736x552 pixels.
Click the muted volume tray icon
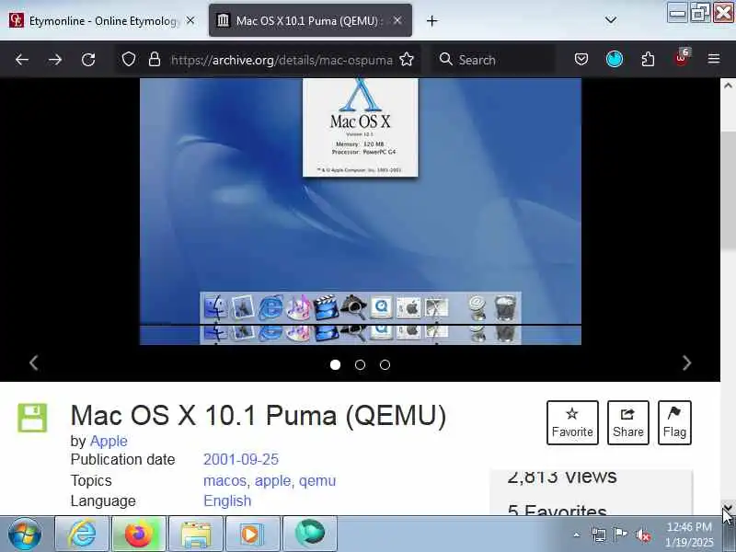coord(642,535)
